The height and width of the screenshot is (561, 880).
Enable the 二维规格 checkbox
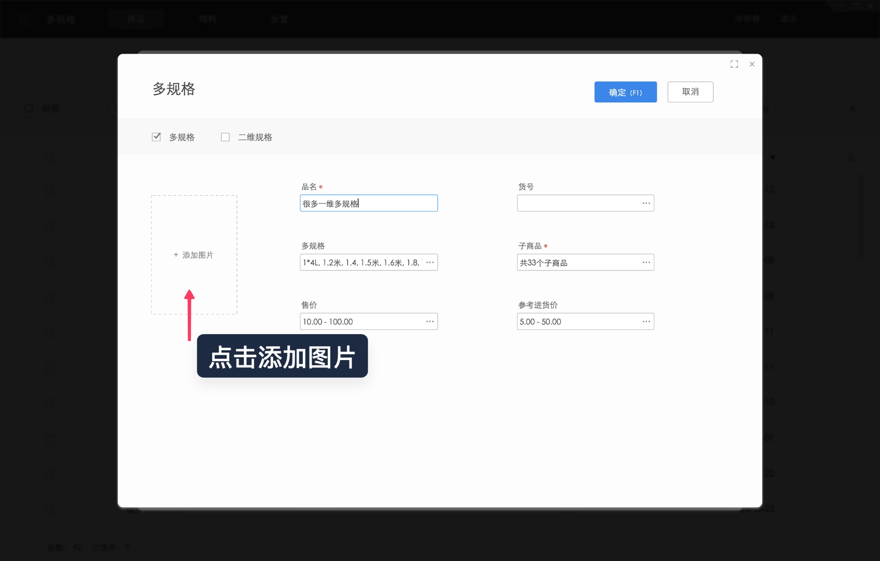tap(225, 137)
